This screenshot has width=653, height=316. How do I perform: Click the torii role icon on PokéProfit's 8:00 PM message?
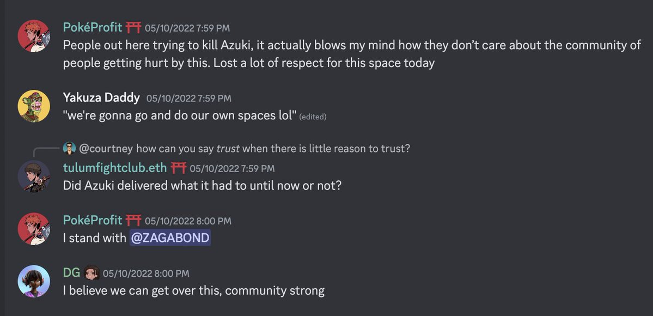click(x=134, y=220)
